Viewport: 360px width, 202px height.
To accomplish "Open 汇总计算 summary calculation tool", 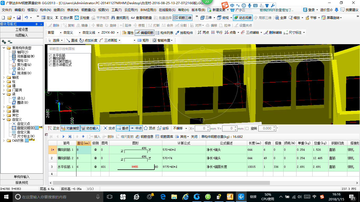I will [64, 18].
